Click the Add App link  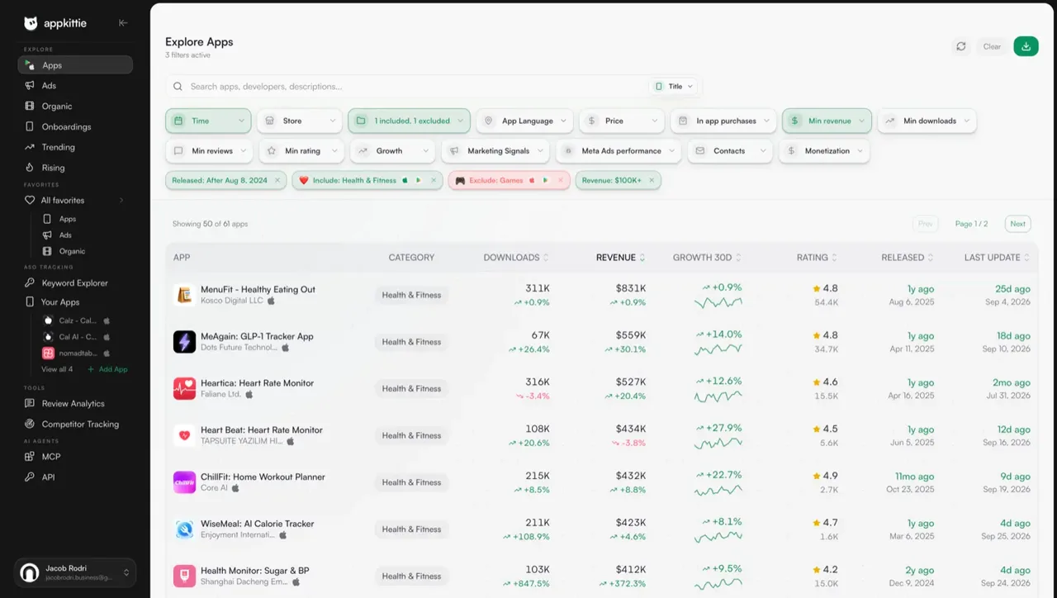[x=108, y=369]
